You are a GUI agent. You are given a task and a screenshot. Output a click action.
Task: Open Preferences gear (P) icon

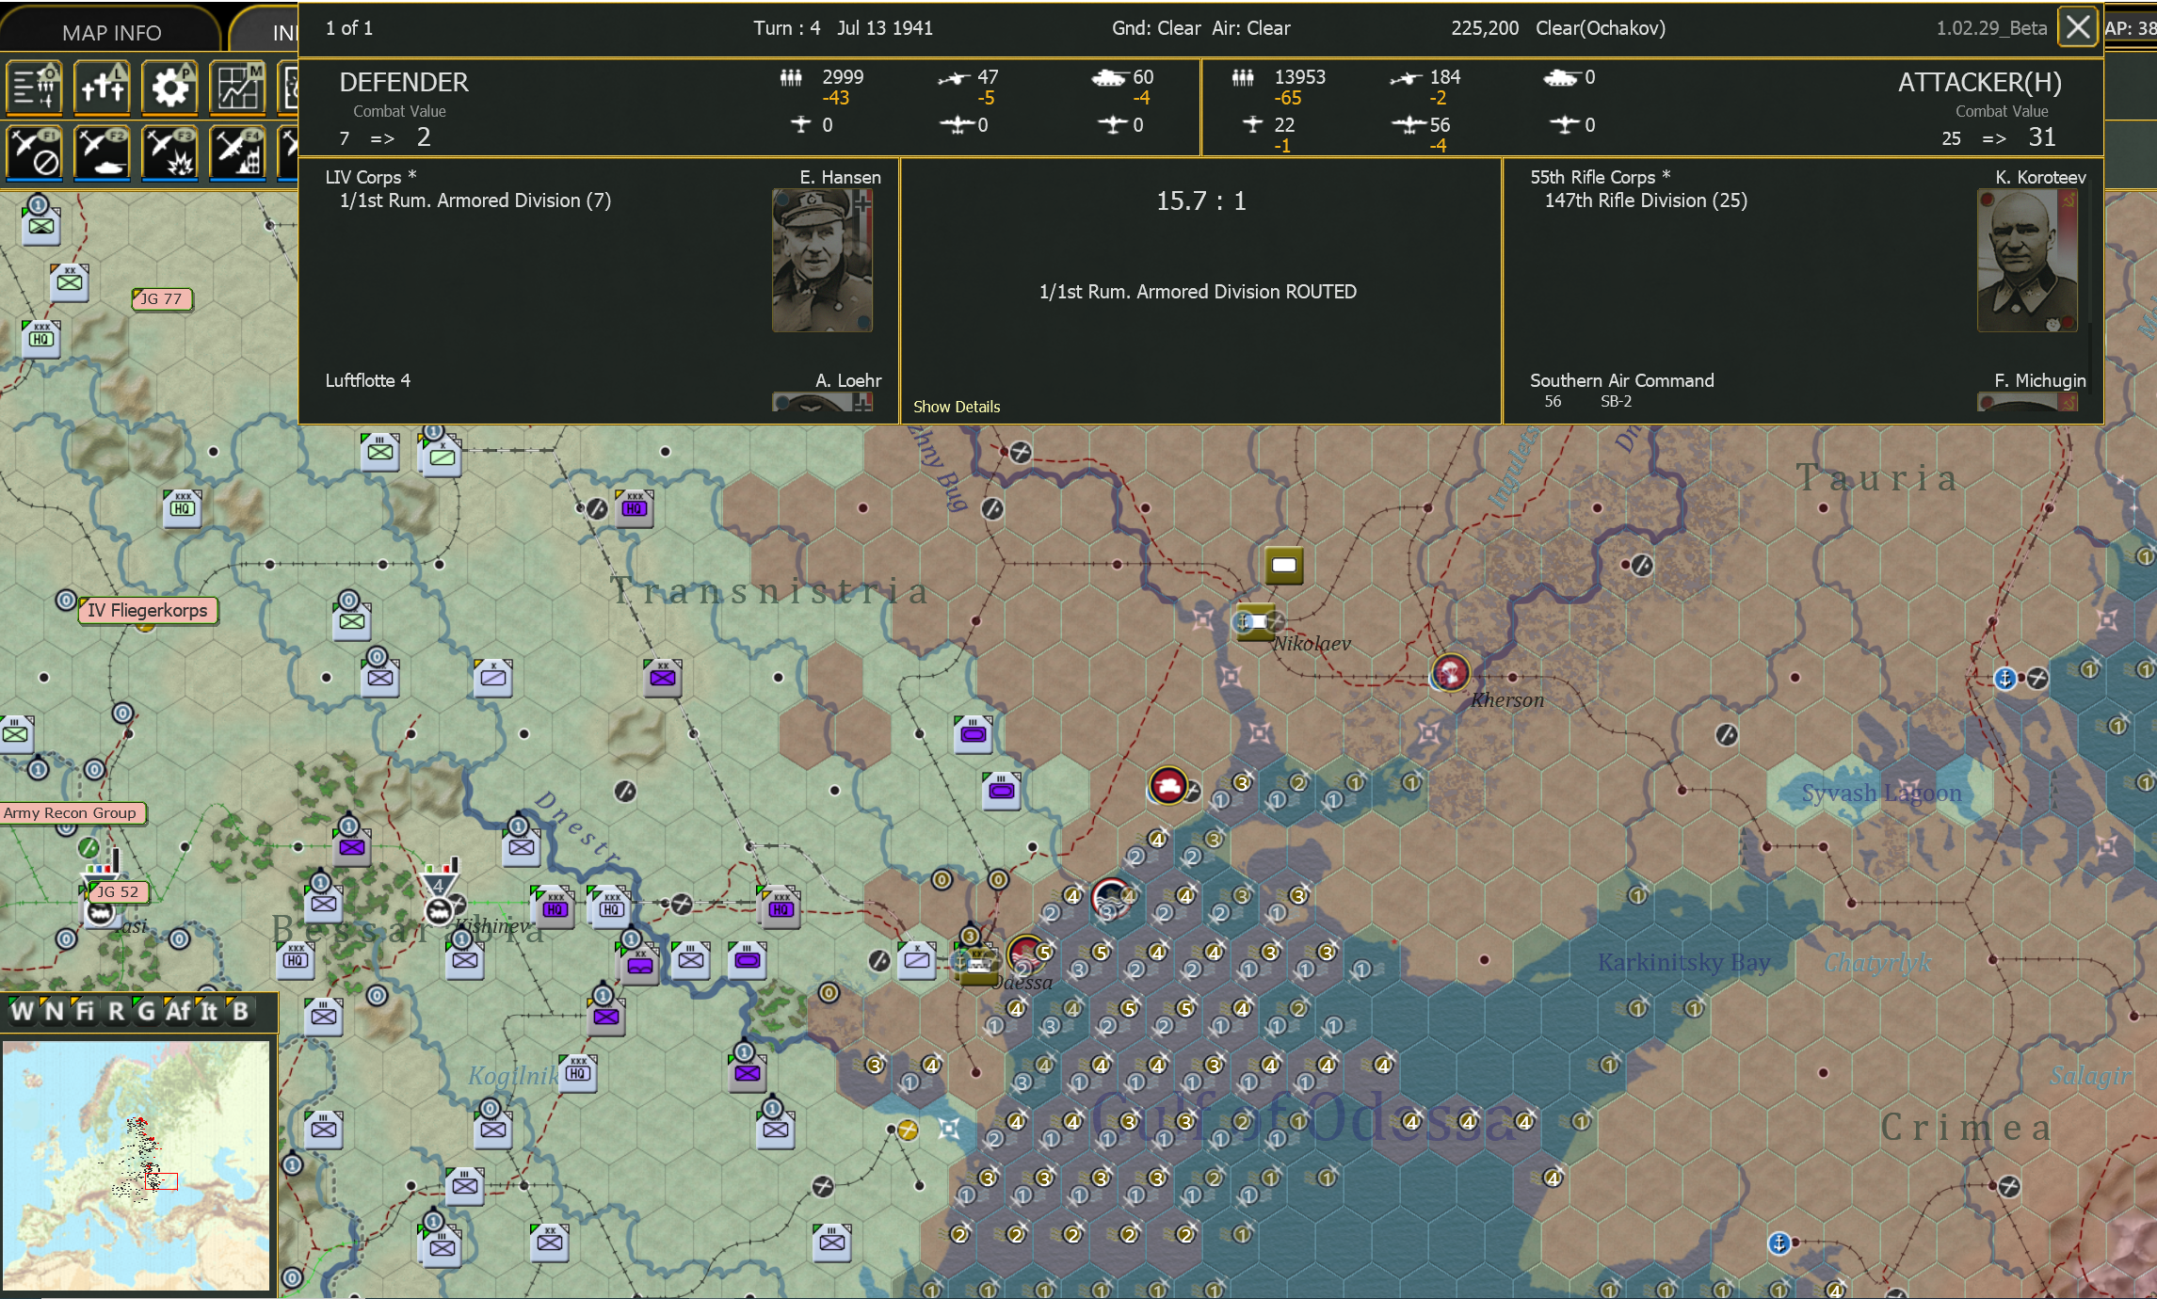(x=169, y=88)
